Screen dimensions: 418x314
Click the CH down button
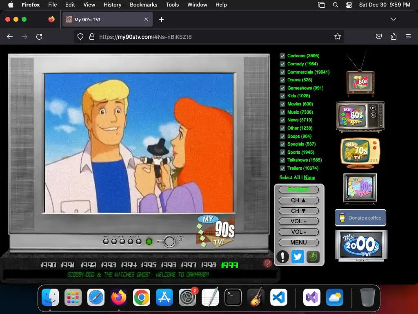point(298,211)
